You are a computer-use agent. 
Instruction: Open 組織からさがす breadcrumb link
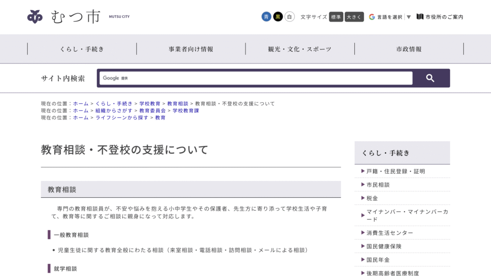tap(114, 111)
